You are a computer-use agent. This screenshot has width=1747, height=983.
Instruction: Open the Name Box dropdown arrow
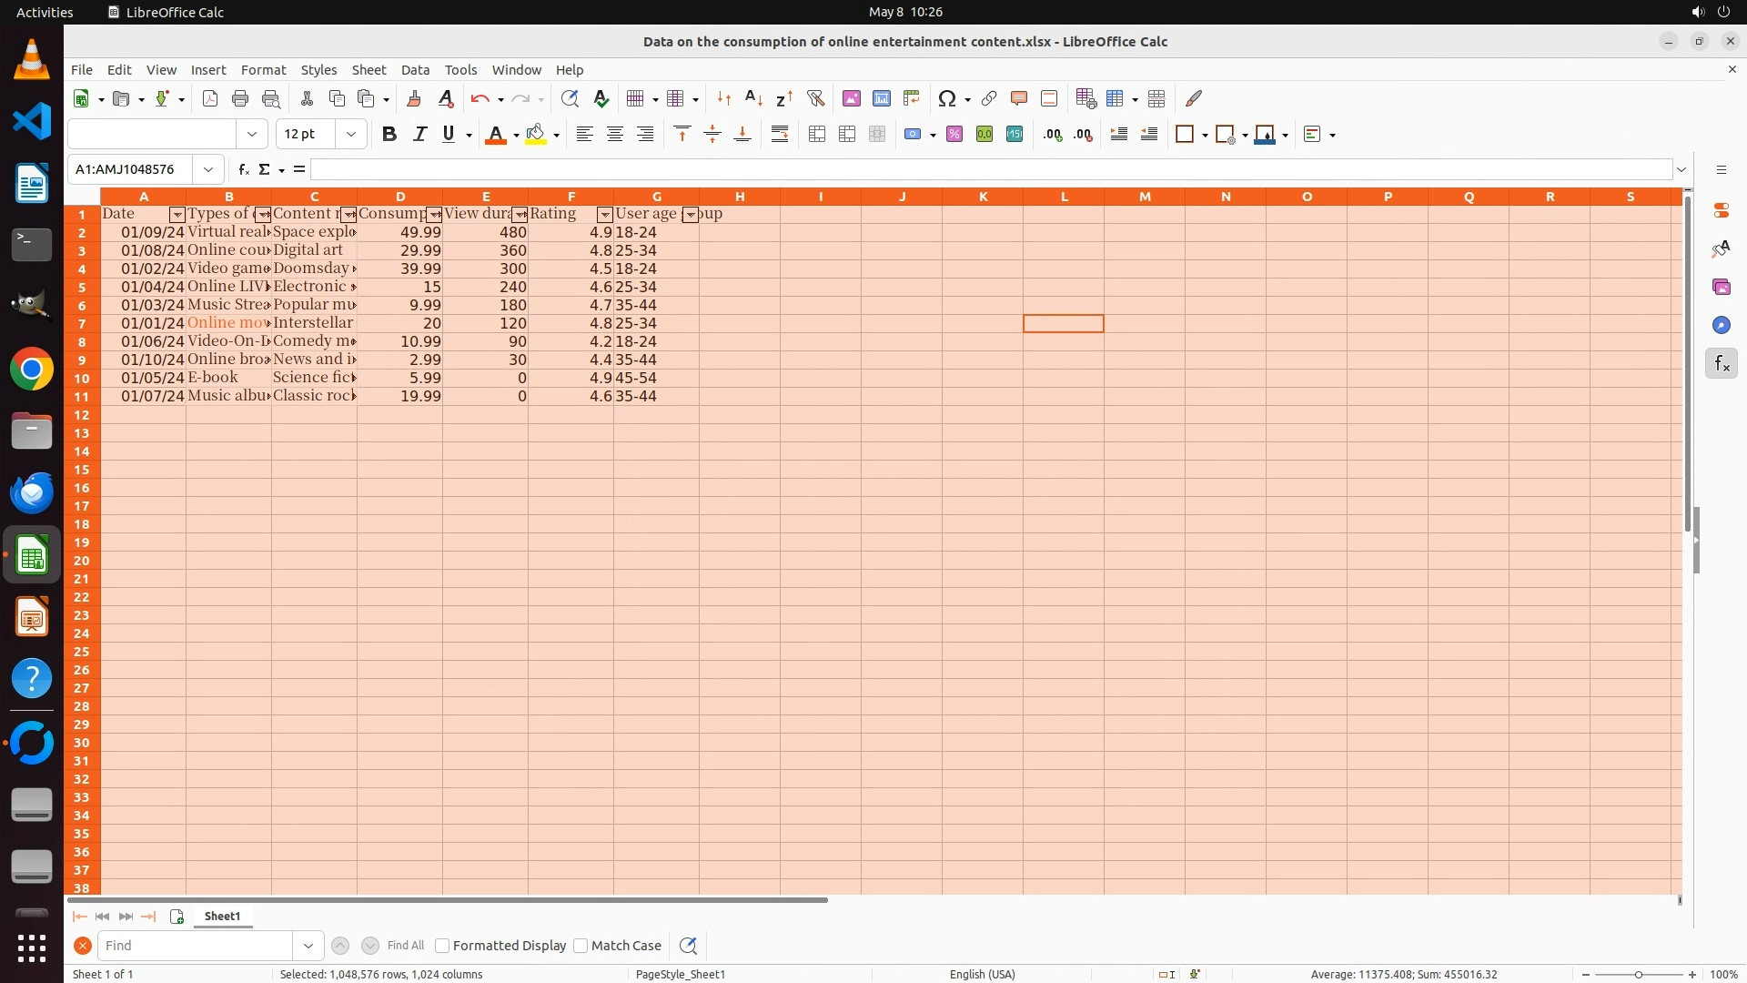click(208, 169)
